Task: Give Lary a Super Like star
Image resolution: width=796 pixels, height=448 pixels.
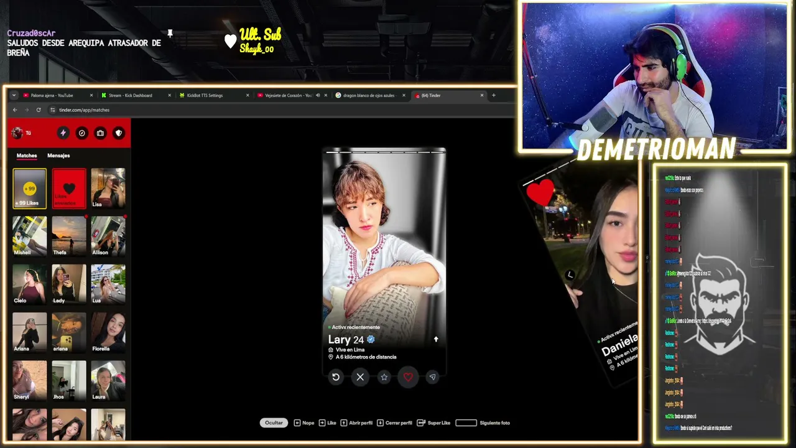Action: (x=384, y=377)
